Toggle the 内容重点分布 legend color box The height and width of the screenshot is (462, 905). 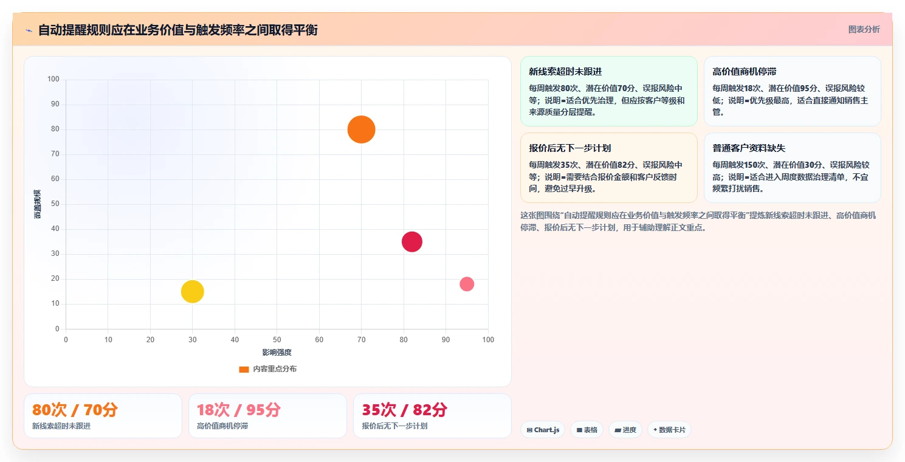pos(244,369)
